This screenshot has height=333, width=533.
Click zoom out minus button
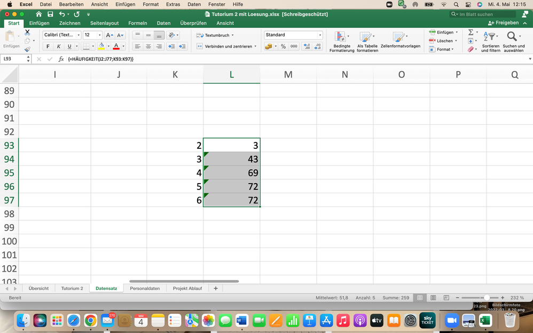tap(457, 298)
